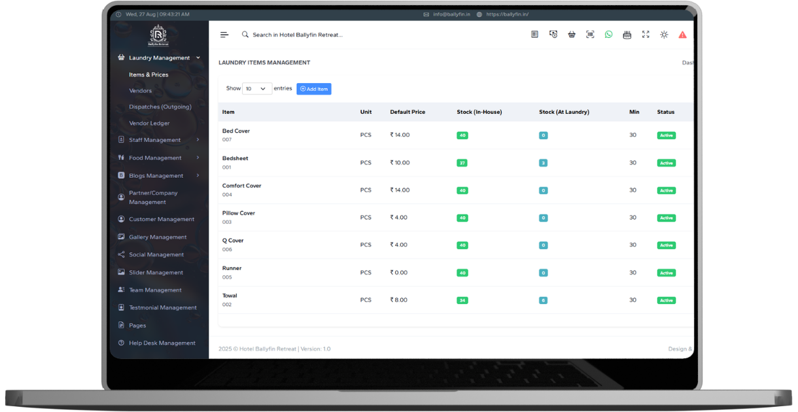Image resolution: width=798 pixels, height=412 pixels.
Task: Open the entries count dropdown
Action: (256, 89)
